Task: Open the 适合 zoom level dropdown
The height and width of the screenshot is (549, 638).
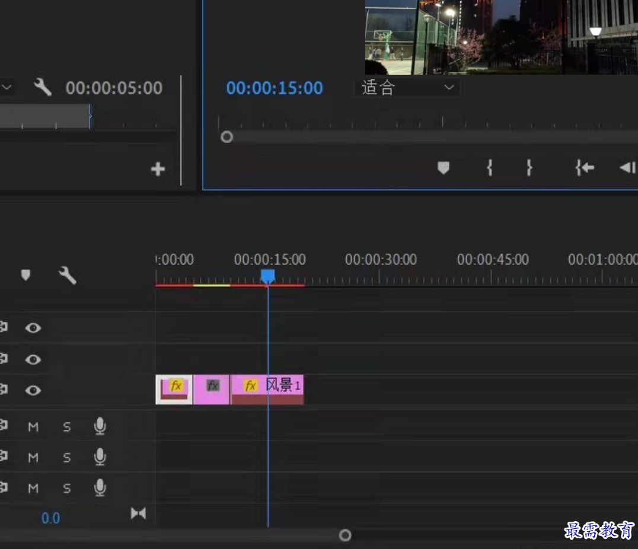Action: (x=407, y=88)
